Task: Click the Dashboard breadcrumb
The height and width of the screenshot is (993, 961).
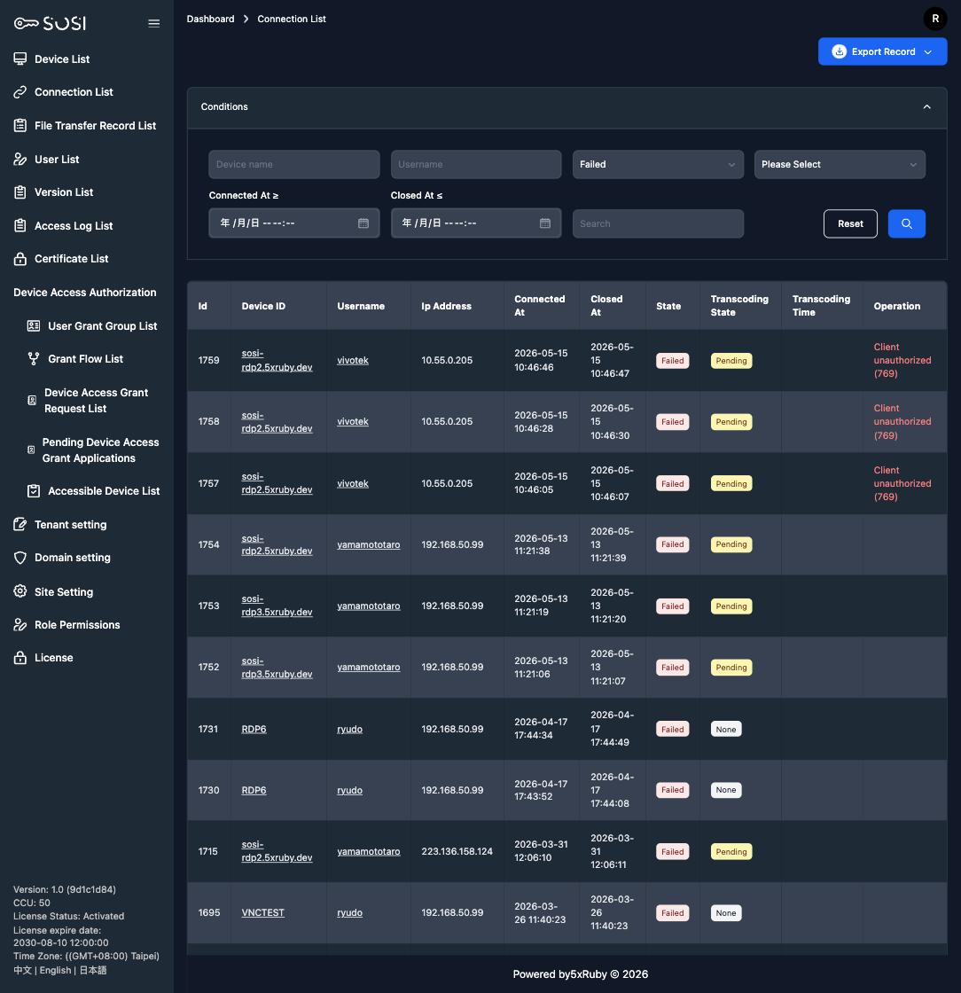Action: coord(210,19)
